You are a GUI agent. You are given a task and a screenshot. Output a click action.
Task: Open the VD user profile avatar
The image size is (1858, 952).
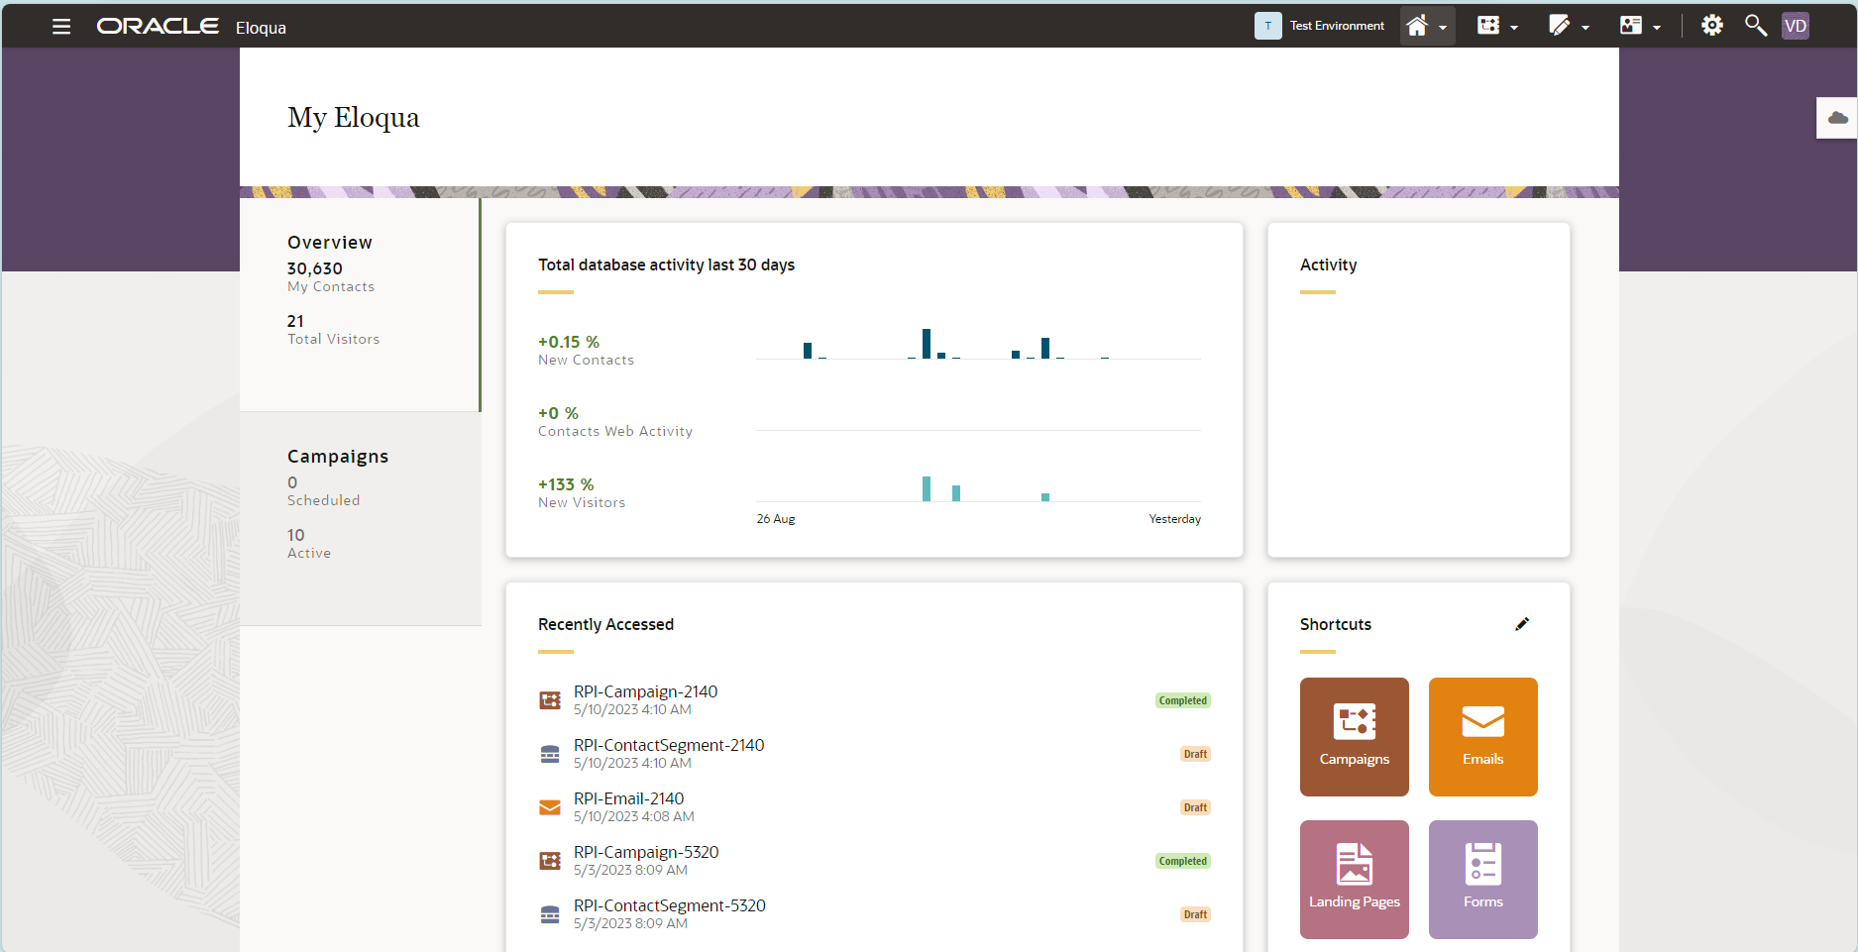coord(1795,26)
